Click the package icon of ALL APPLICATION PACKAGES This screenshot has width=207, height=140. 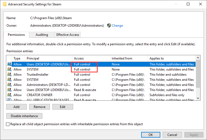(9, 99)
